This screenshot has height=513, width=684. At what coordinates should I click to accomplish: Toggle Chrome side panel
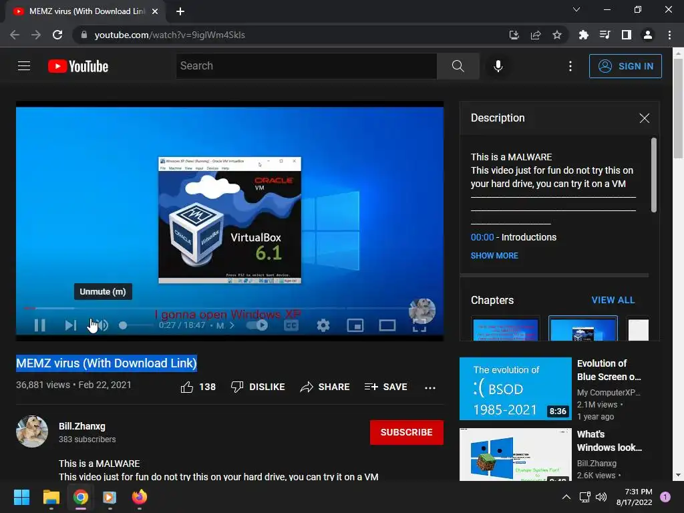point(626,35)
